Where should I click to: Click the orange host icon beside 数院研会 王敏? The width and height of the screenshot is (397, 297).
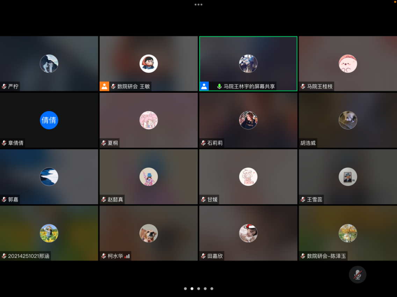(x=104, y=86)
